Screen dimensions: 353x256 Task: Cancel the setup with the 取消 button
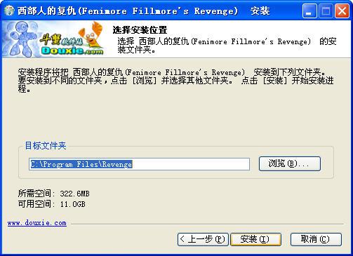tap(316, 239)
